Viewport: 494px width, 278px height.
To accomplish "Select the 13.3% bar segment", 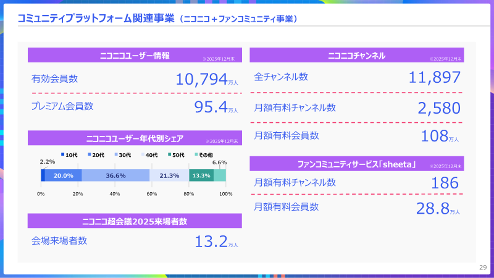I will 201,175.
